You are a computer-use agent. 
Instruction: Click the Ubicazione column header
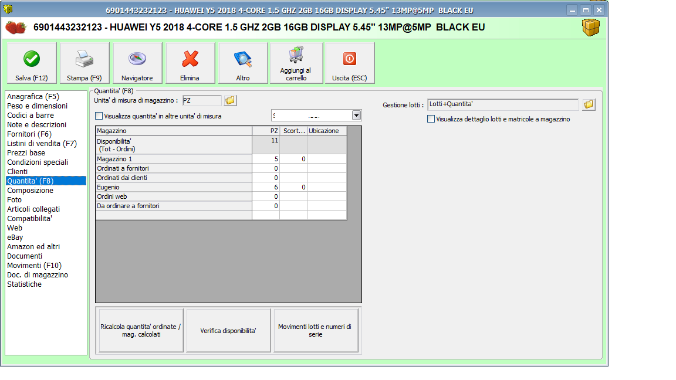(327, 131)
